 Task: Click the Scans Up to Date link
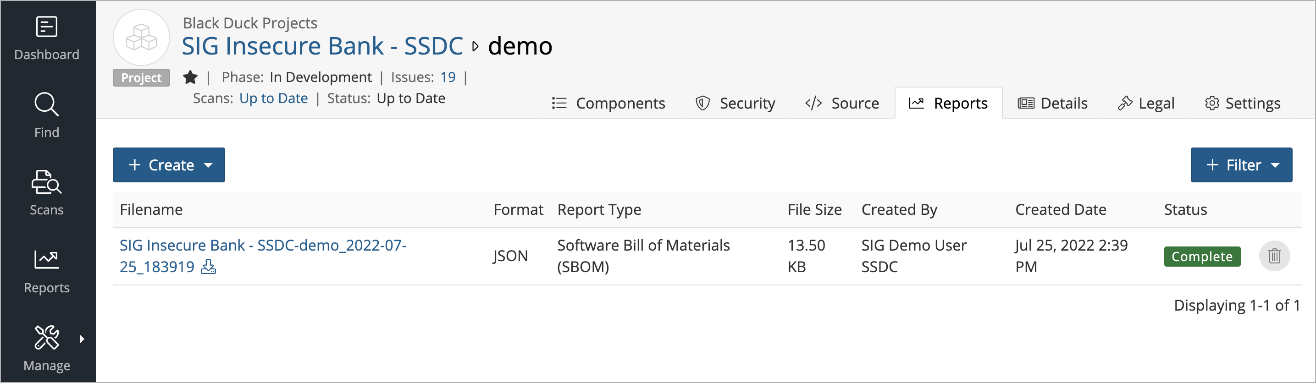(x=273, y=98)
